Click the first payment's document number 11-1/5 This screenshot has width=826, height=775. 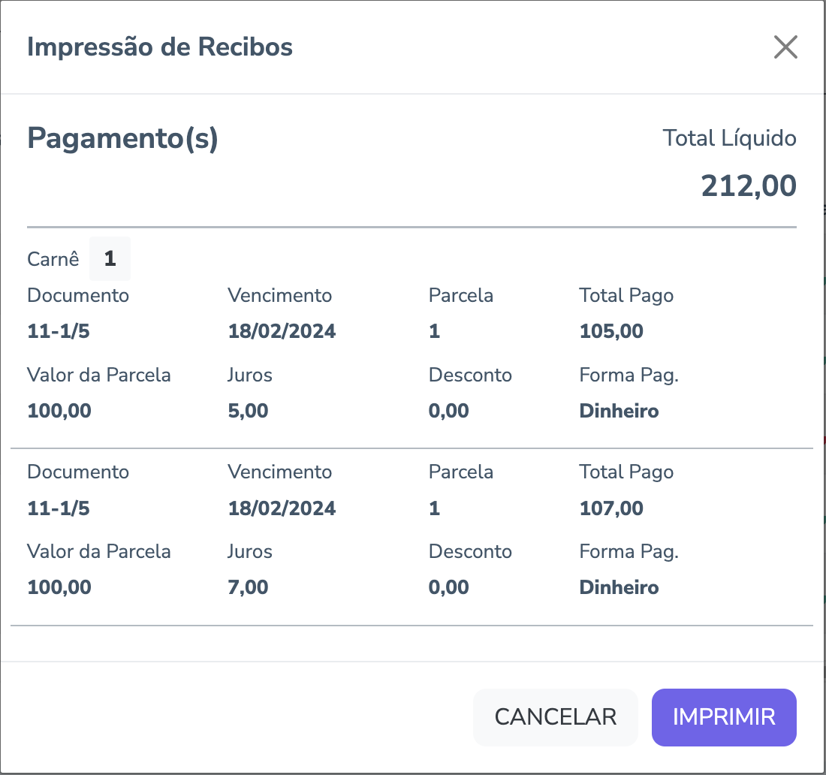coord(59,331)
